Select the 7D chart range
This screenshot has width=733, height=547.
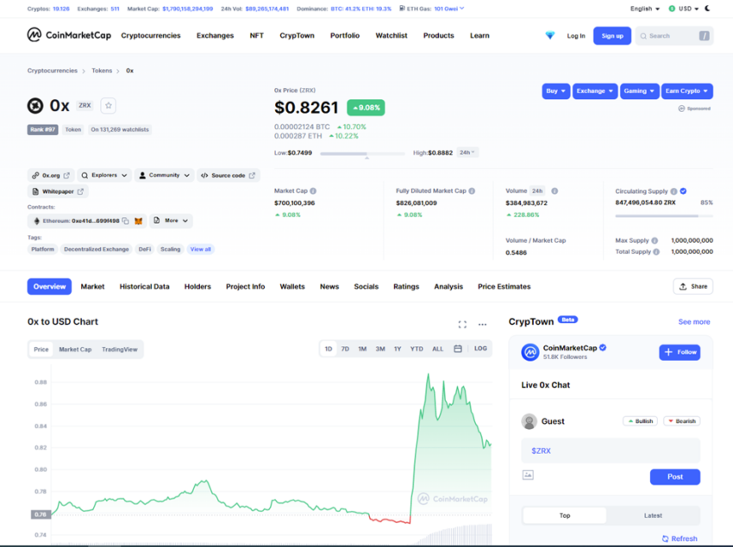pyautogui.click(x=345, y=349)
